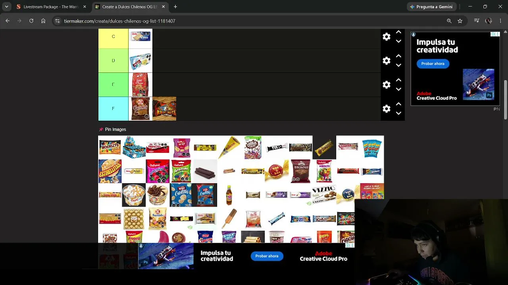Pick the cone-shaped ice cream image
This screenshot has width=508, height=285.
[229, 147]
